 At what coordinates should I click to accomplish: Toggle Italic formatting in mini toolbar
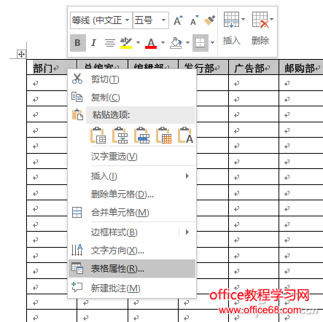(93, 43)
